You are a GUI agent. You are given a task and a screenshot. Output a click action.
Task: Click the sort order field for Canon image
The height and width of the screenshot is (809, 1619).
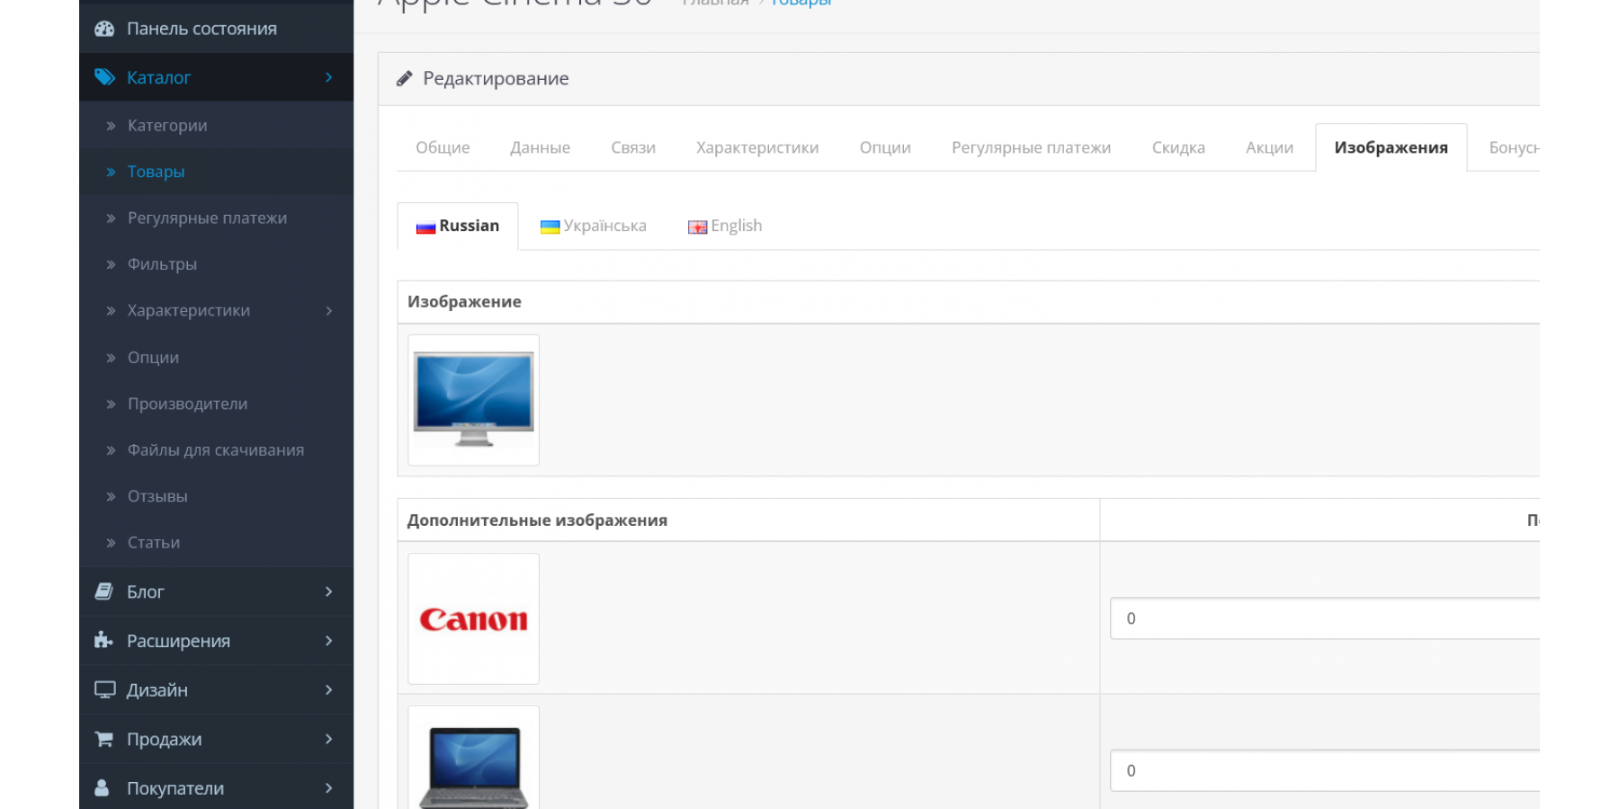1325,618
